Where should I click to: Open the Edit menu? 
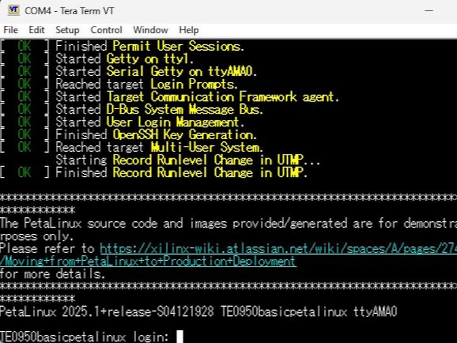tap(37, 30)
